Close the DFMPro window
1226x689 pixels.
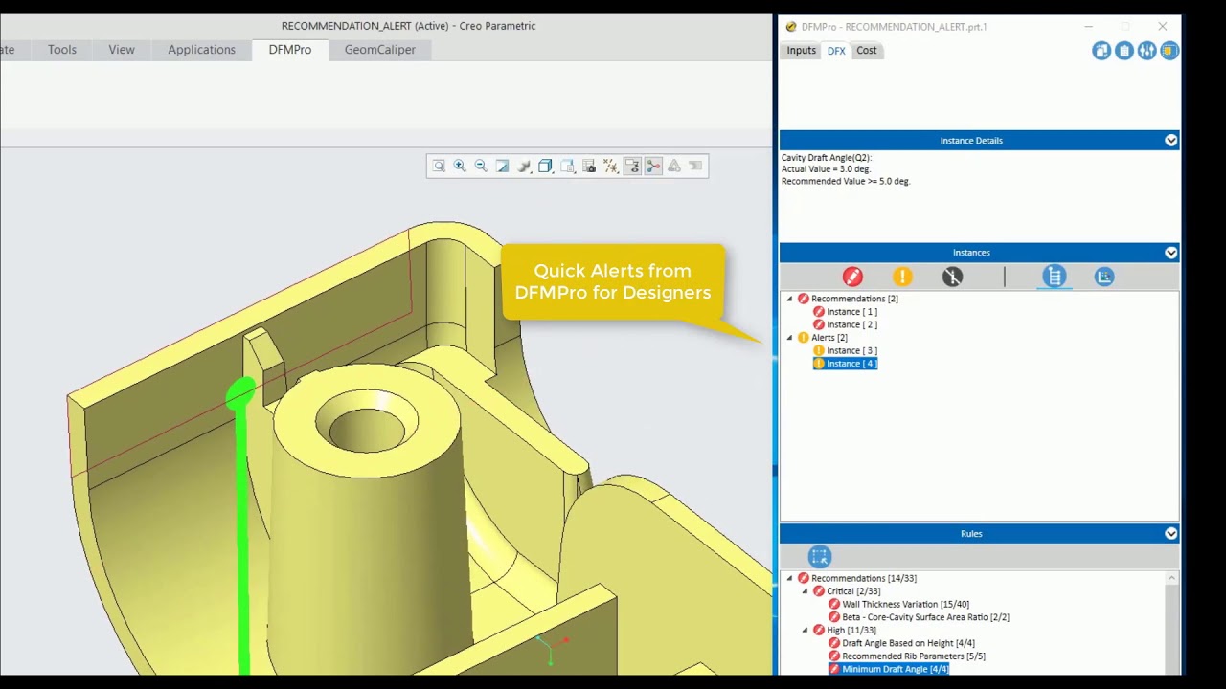click(1162, 27)
